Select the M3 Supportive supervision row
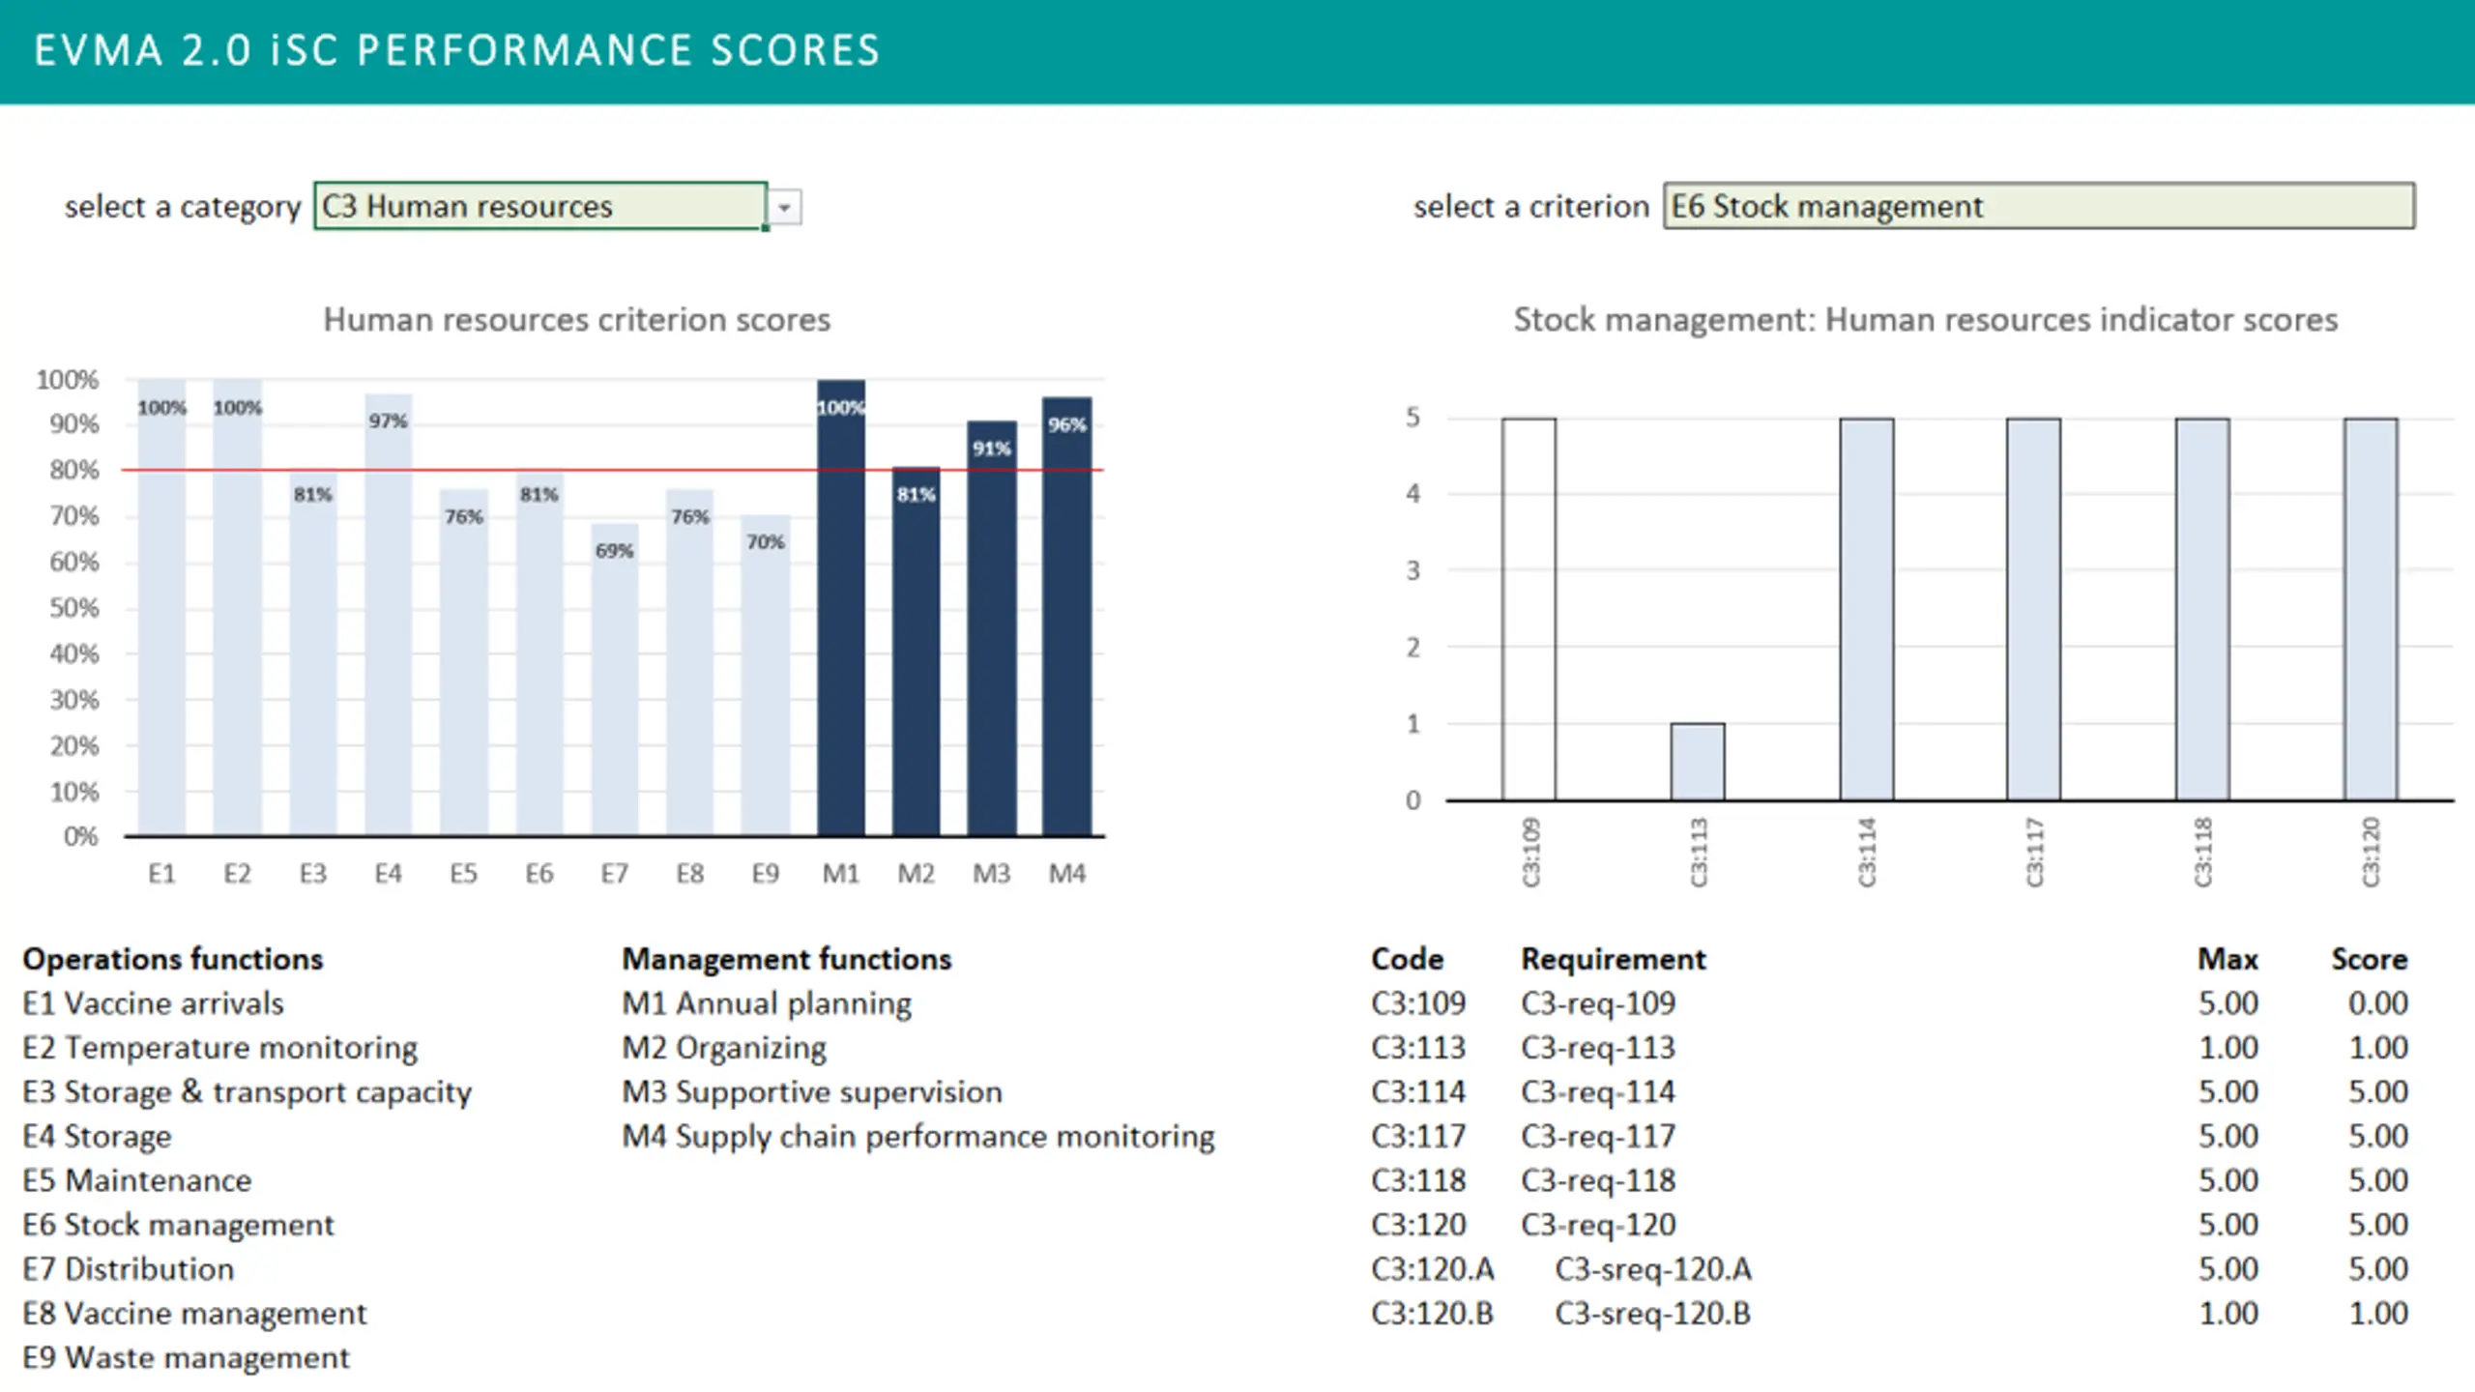The height and width of the screenshot is (1392, 2475). [812, 1092]
